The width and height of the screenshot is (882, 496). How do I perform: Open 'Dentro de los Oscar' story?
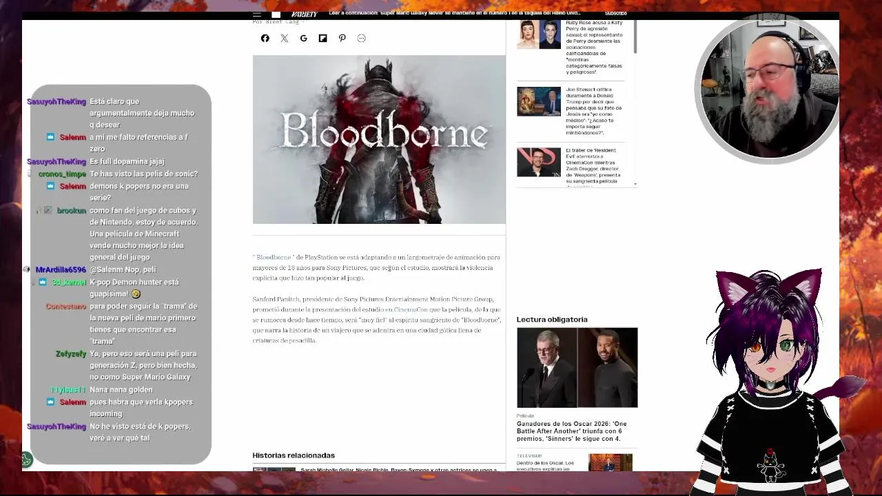(x=545, y=466)
